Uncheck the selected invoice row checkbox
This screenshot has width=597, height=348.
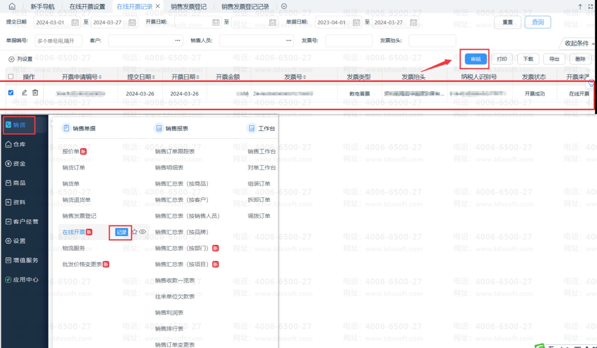pyautogui.click(x=11, y=93)
